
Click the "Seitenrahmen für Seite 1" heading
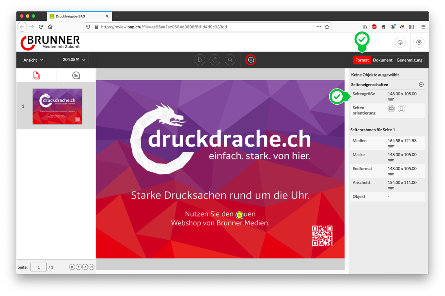click(373, 130)
